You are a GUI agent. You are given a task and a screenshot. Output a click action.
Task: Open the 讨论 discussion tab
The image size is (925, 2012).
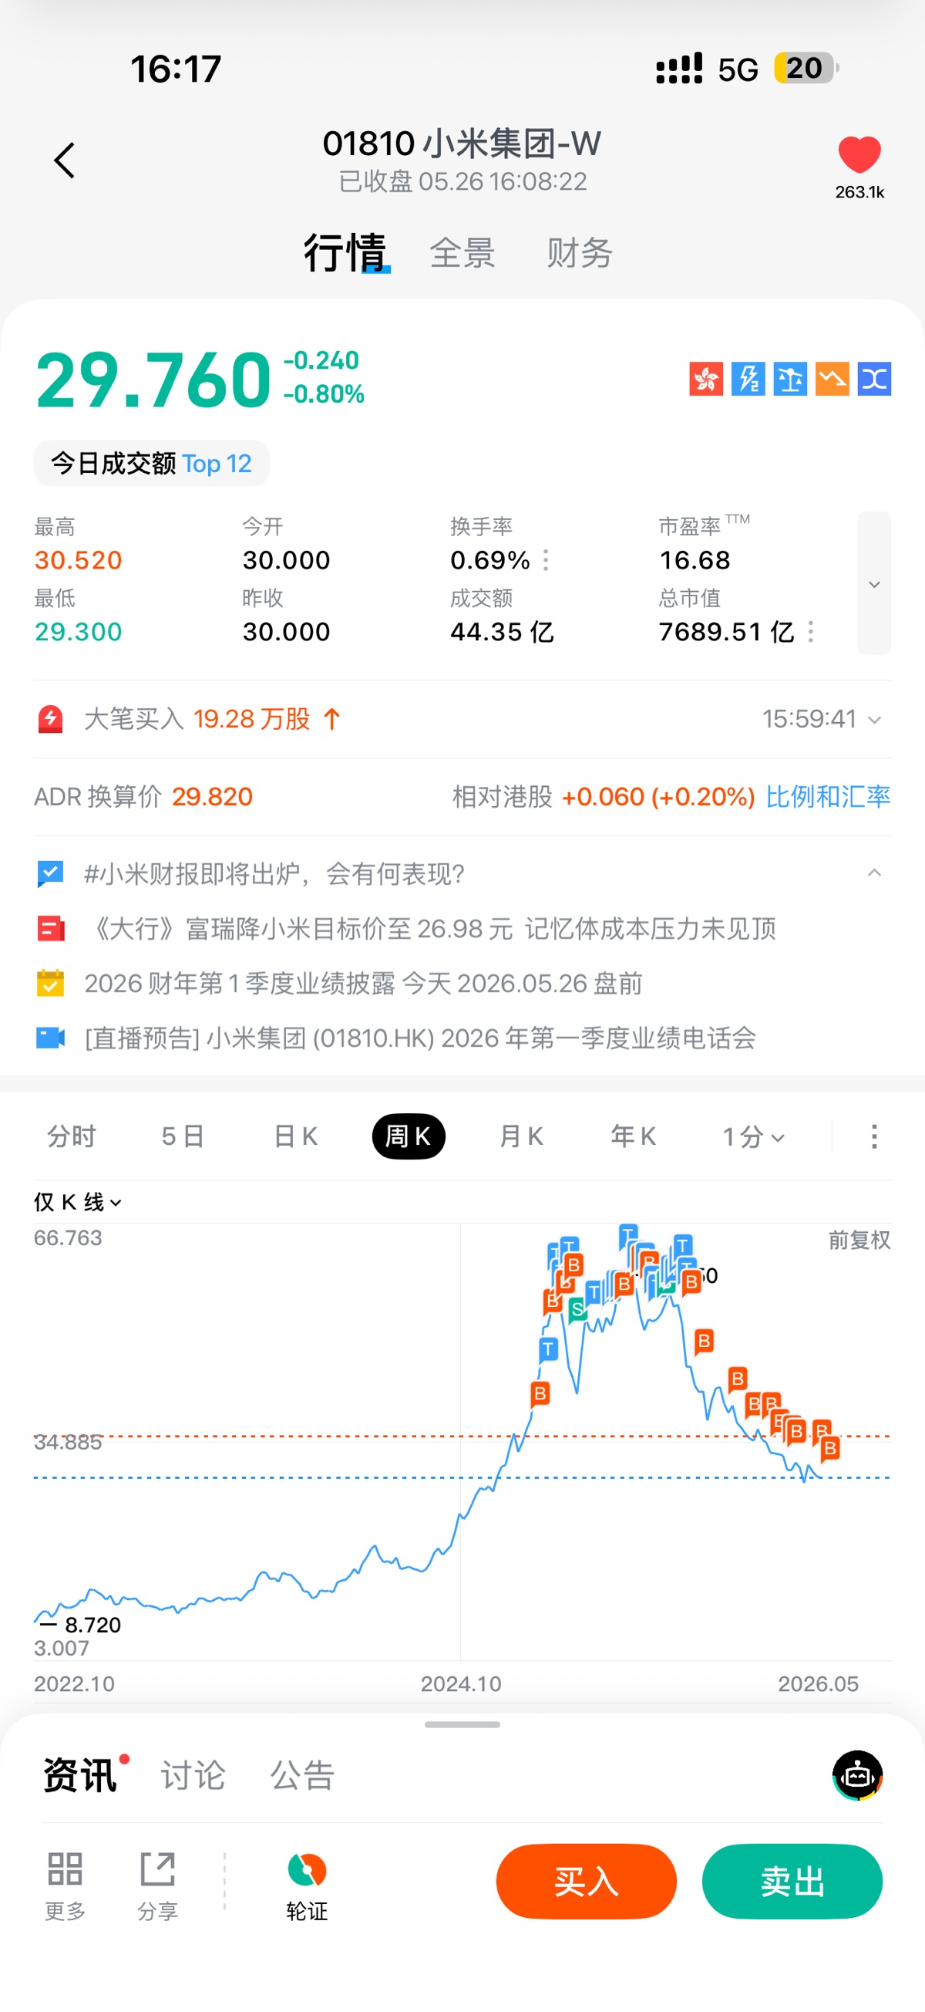pos(193,1775)
